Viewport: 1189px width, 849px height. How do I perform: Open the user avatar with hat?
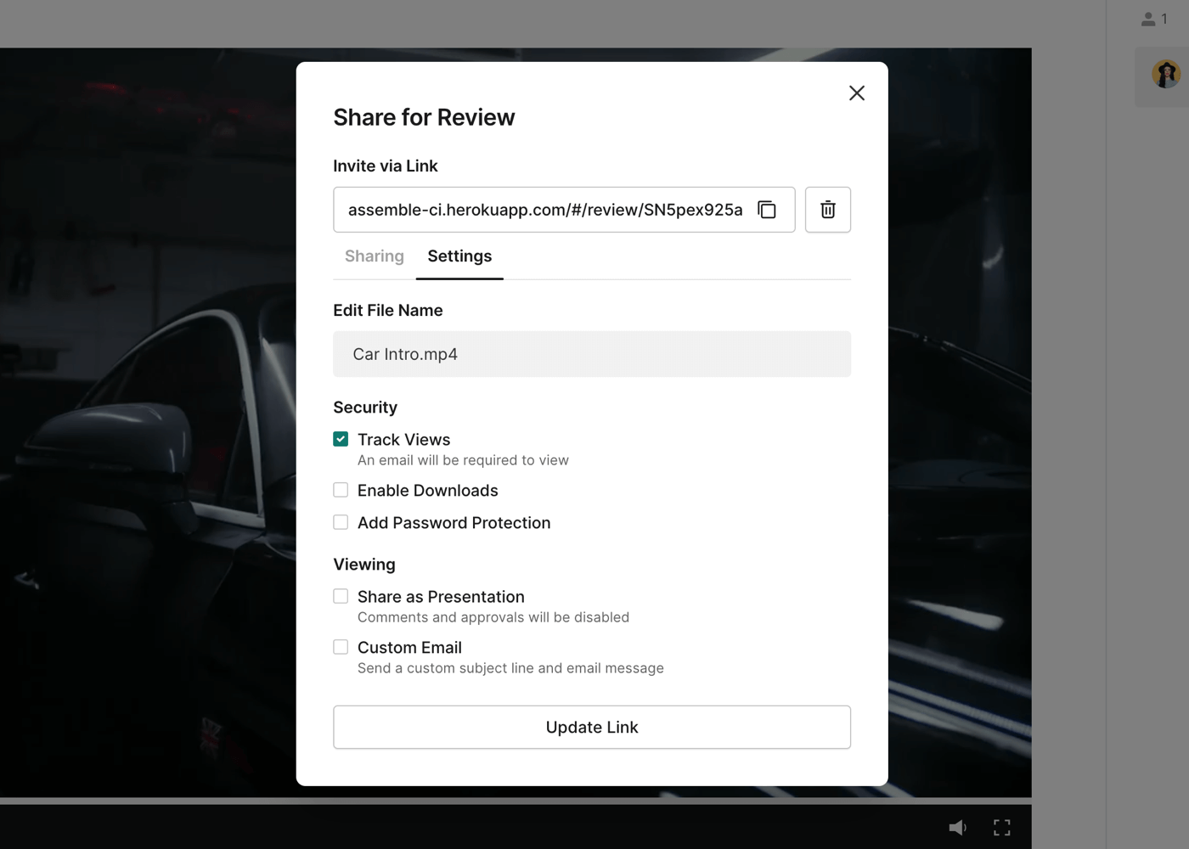[x=1165, y=75]
